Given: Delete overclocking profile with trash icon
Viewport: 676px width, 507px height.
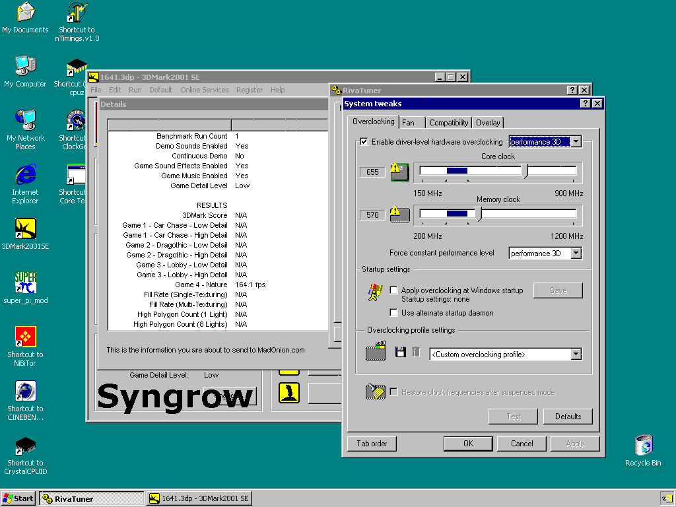Looking at the screenshot, I should tap(416, 353).
